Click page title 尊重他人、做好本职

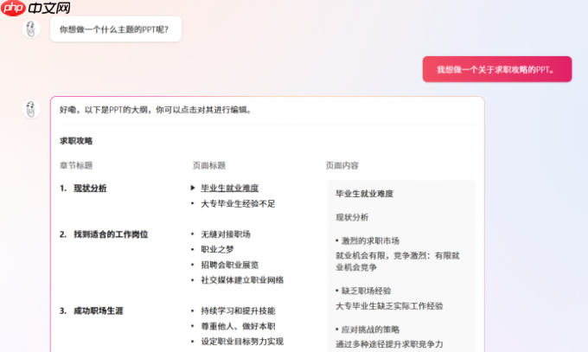click(x=238, y=326)
